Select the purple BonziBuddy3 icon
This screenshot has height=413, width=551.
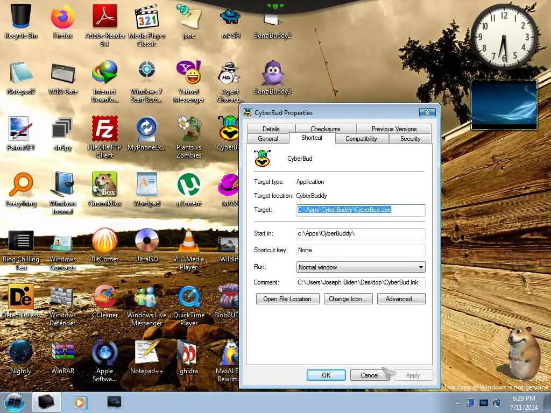pos(273,77)
